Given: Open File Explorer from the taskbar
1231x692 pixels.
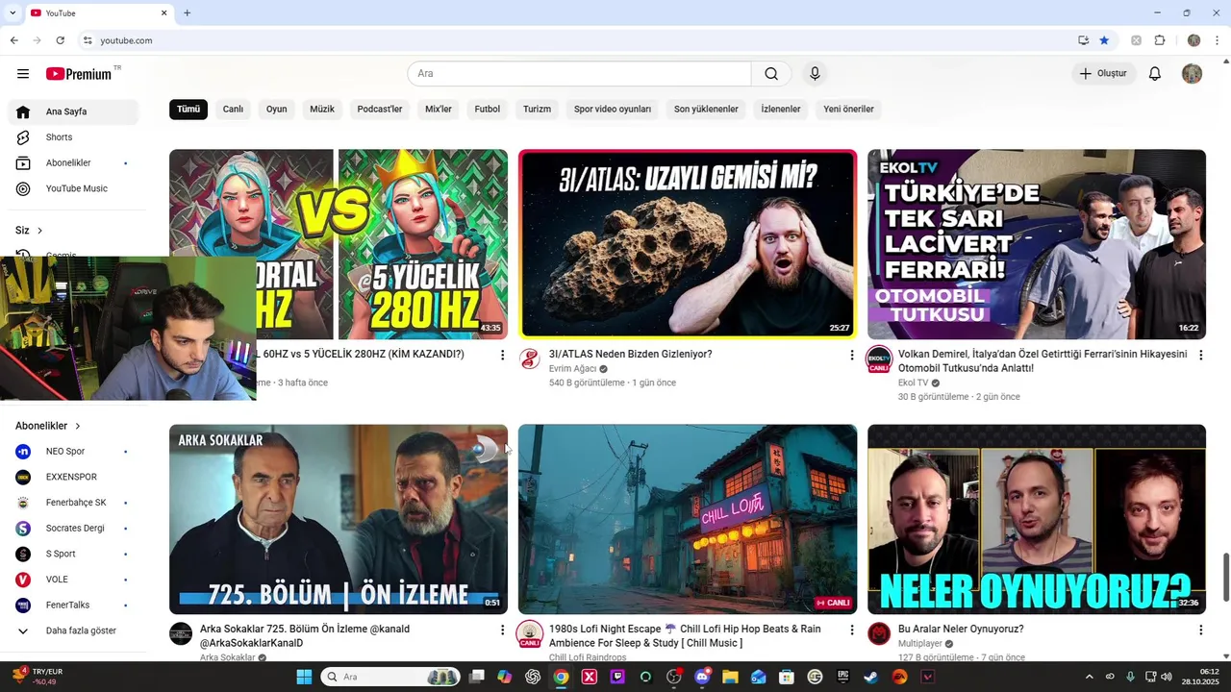Looking at the screenshot, I should coord(730,677).
